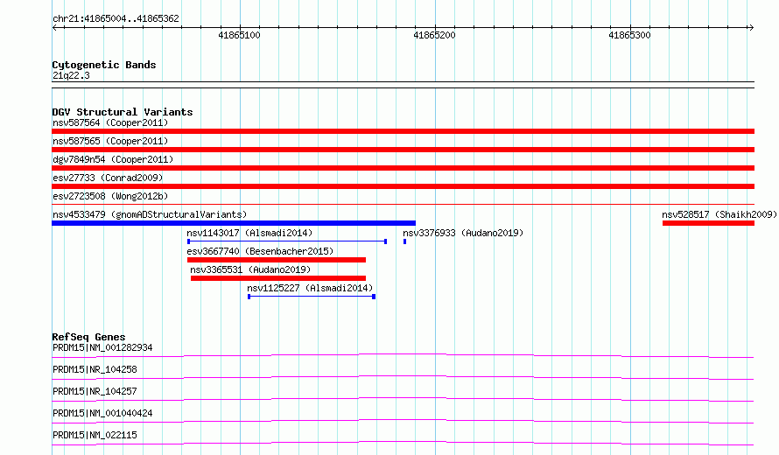Image resolution: width=779 pixels, height=455 pixels.
Task: Open nsv3376933 (Audano2019) variant label
Action: (x=463, y=233)
